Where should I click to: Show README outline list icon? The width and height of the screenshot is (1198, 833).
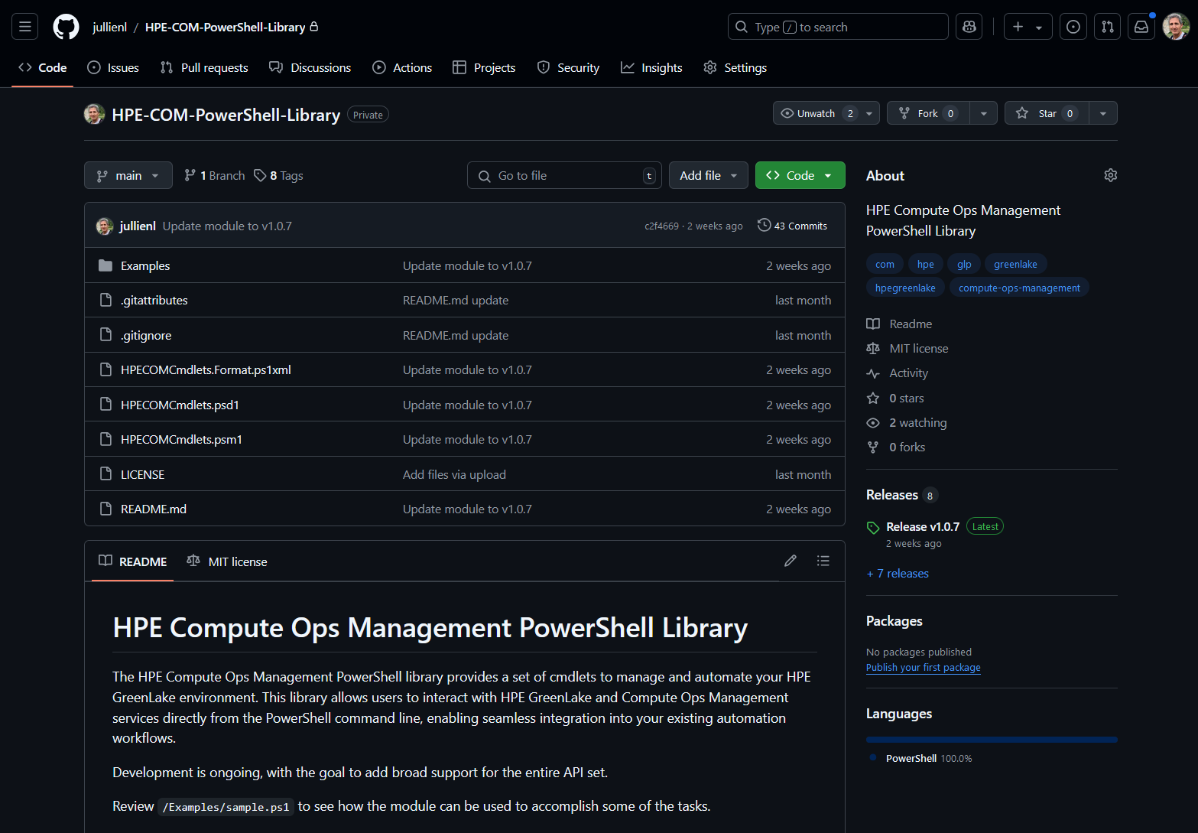823,561
